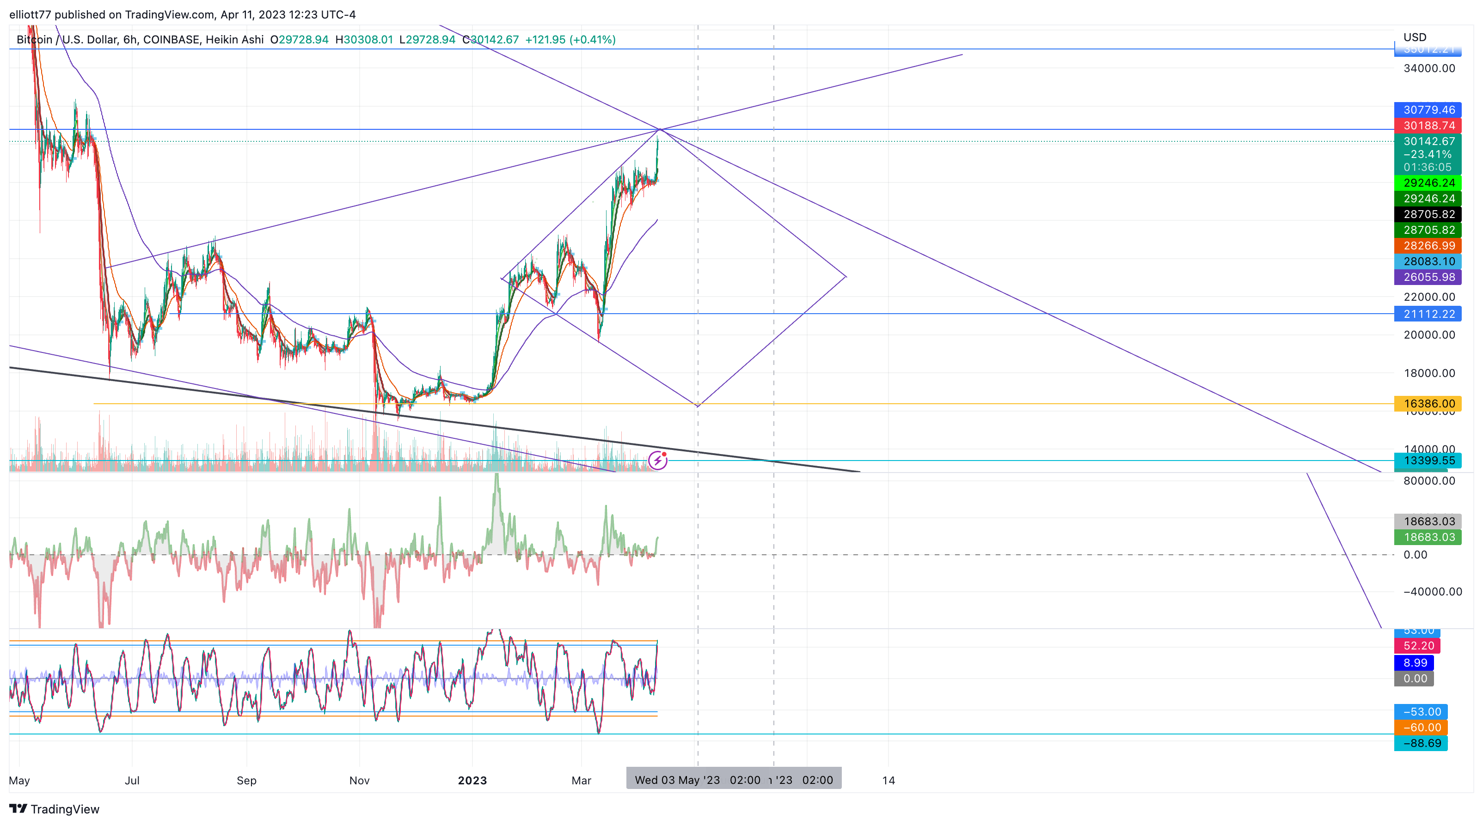Click the black 28705.82 price label
The image size is (1483, 825).
point(1428,214)
